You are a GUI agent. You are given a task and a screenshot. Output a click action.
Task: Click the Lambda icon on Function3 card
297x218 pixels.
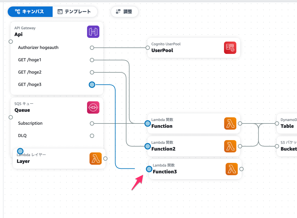click(x=232, y=169)
